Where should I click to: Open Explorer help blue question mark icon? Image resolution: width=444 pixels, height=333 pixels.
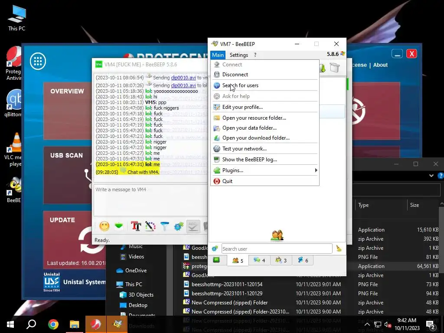441,176
